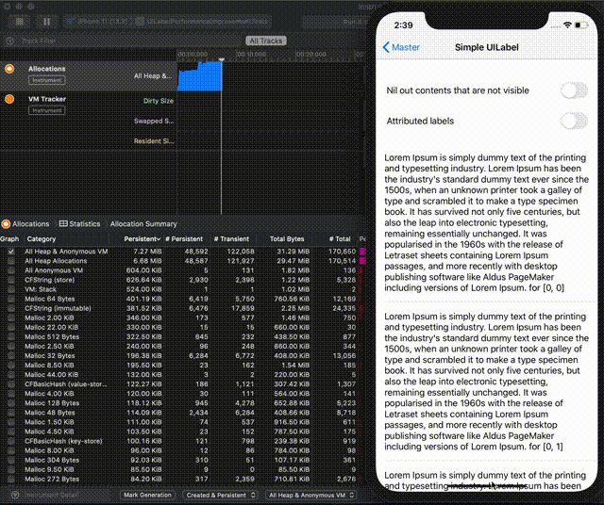Screen dimensions: 604x505
Task: Click 170,650 total count value
Action: 342,252
